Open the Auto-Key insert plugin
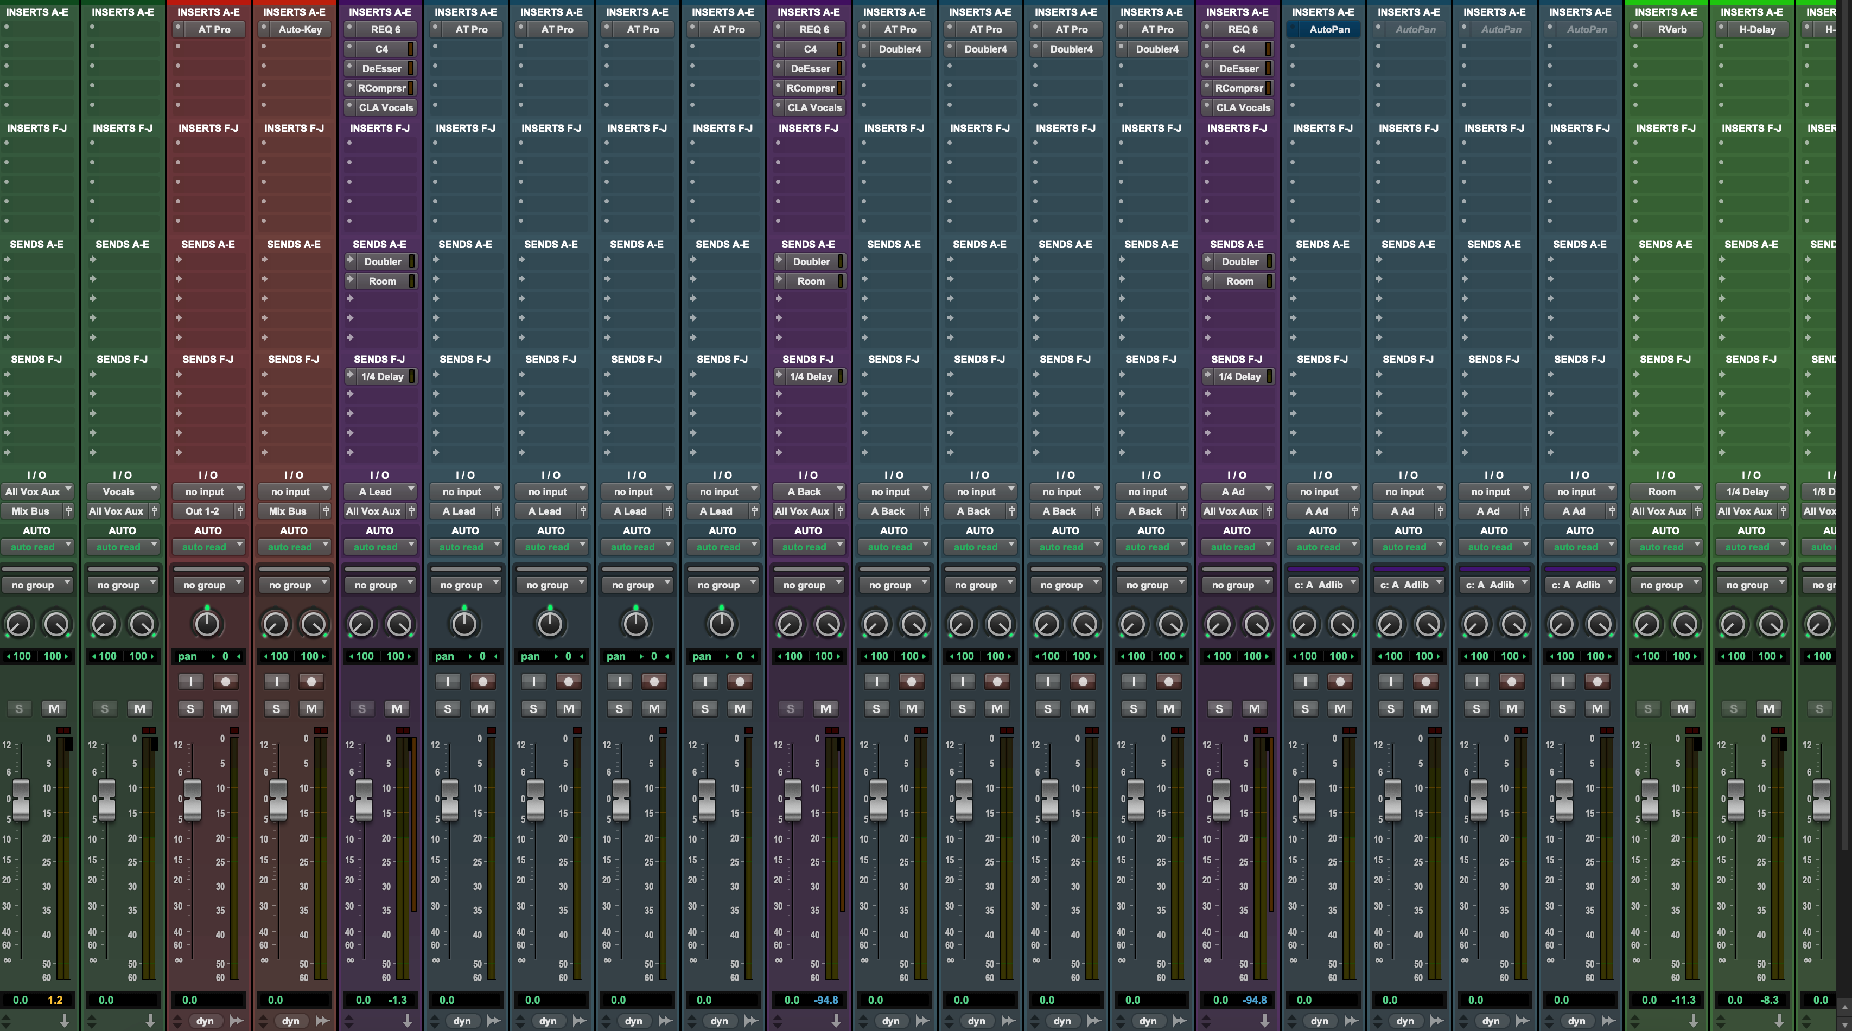 point(300,29)
